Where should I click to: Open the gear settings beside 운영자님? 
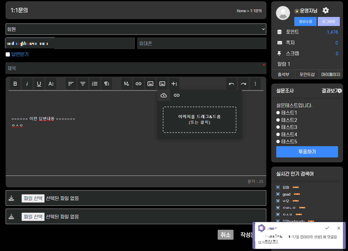pos(326,10)
